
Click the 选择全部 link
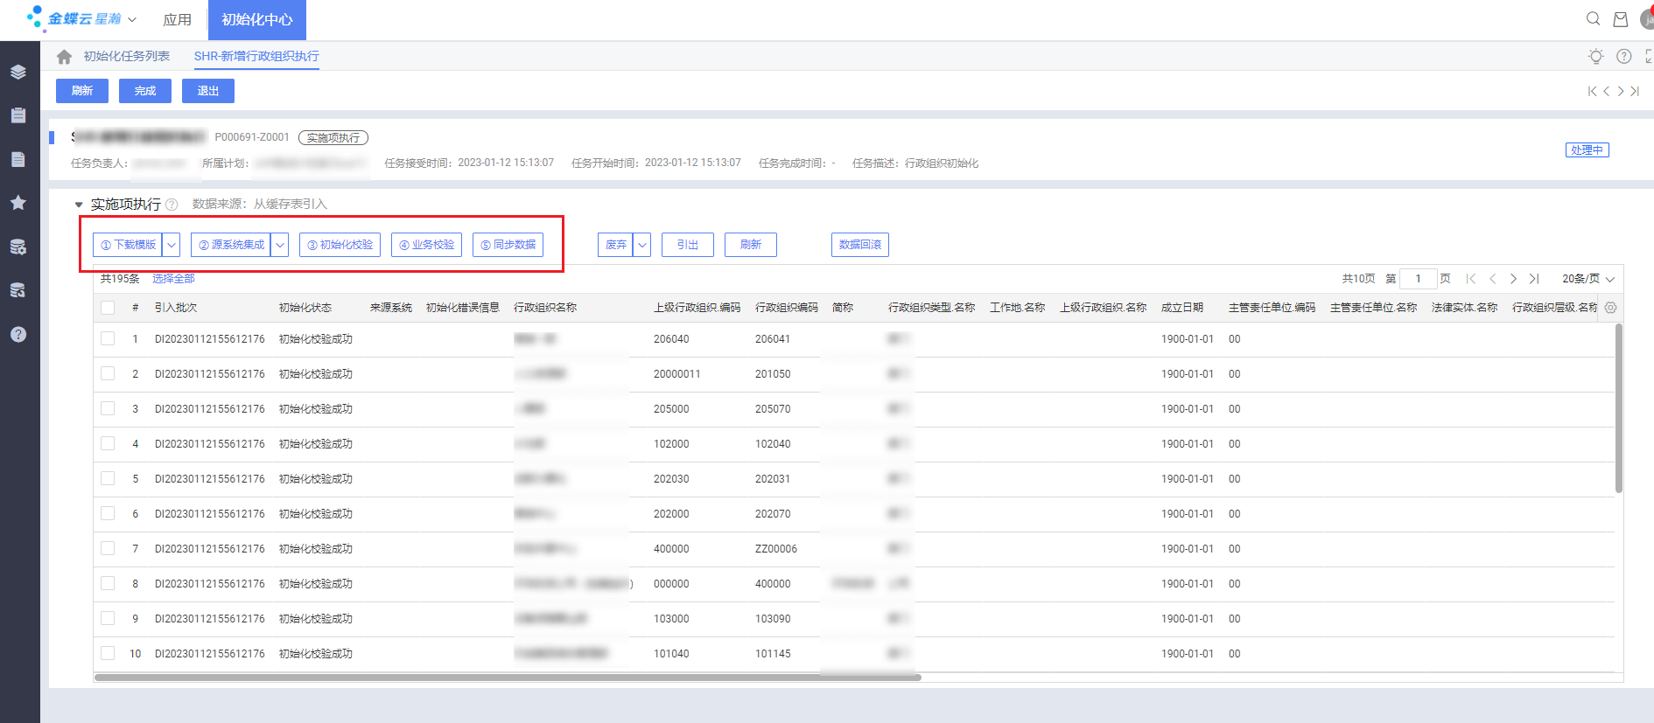pyautogui.click(x=173, y=279)
